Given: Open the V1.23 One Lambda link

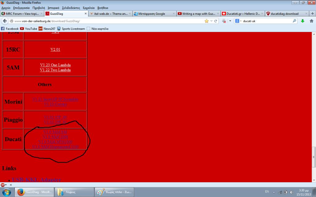Looking at the screenshot, I should tap(55, 65).
